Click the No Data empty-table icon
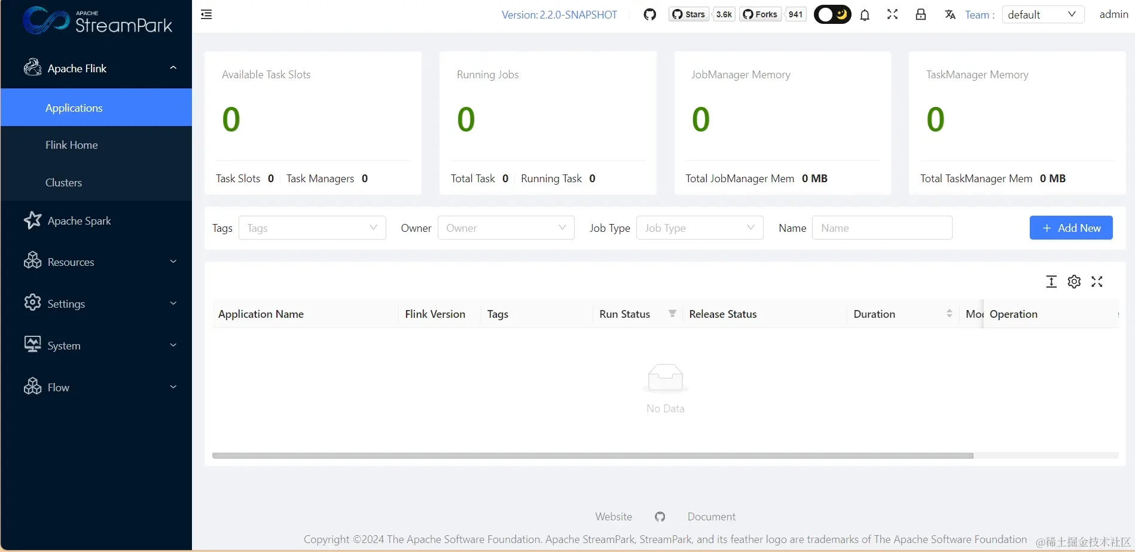Image resolution: width=1135 pixels, height=552 pixels. (666, 378)
